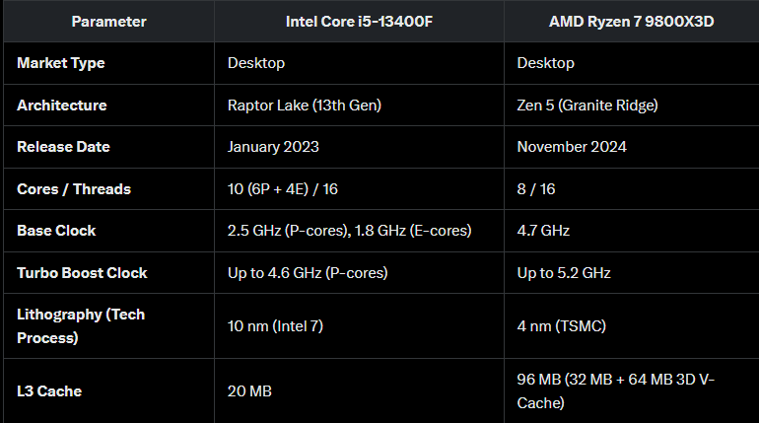Click the 4.7 GHz base clock cell
This screenshot has width=759, height=423.
click(543, 231)
